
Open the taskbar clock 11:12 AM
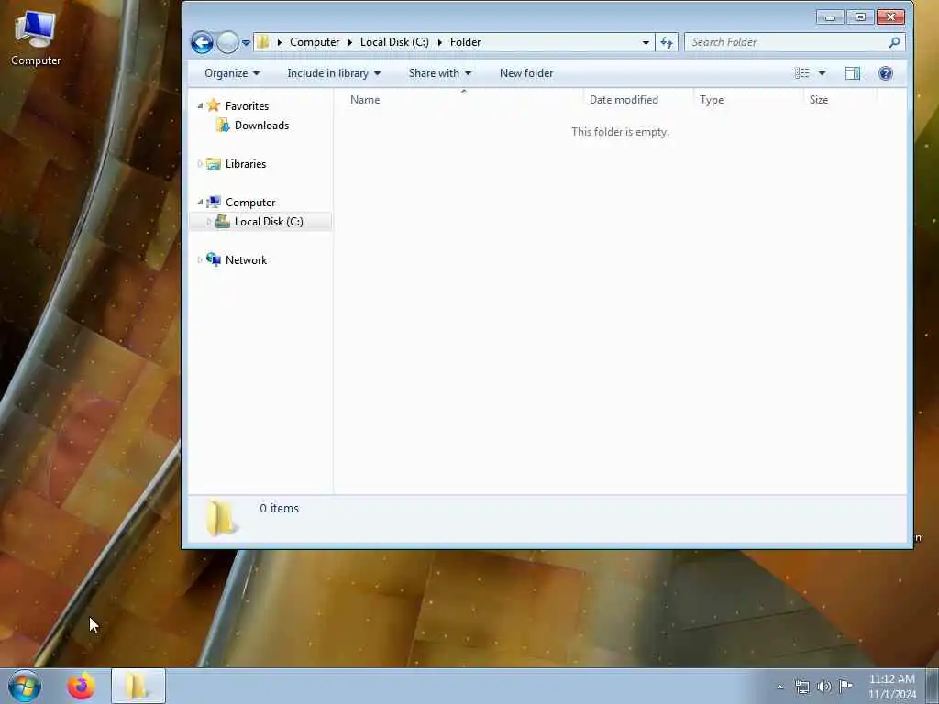pos(891,687)
